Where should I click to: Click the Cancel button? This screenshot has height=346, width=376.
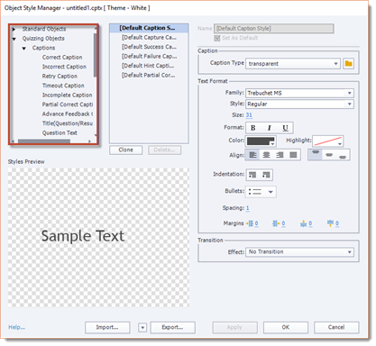click(336, 327)
